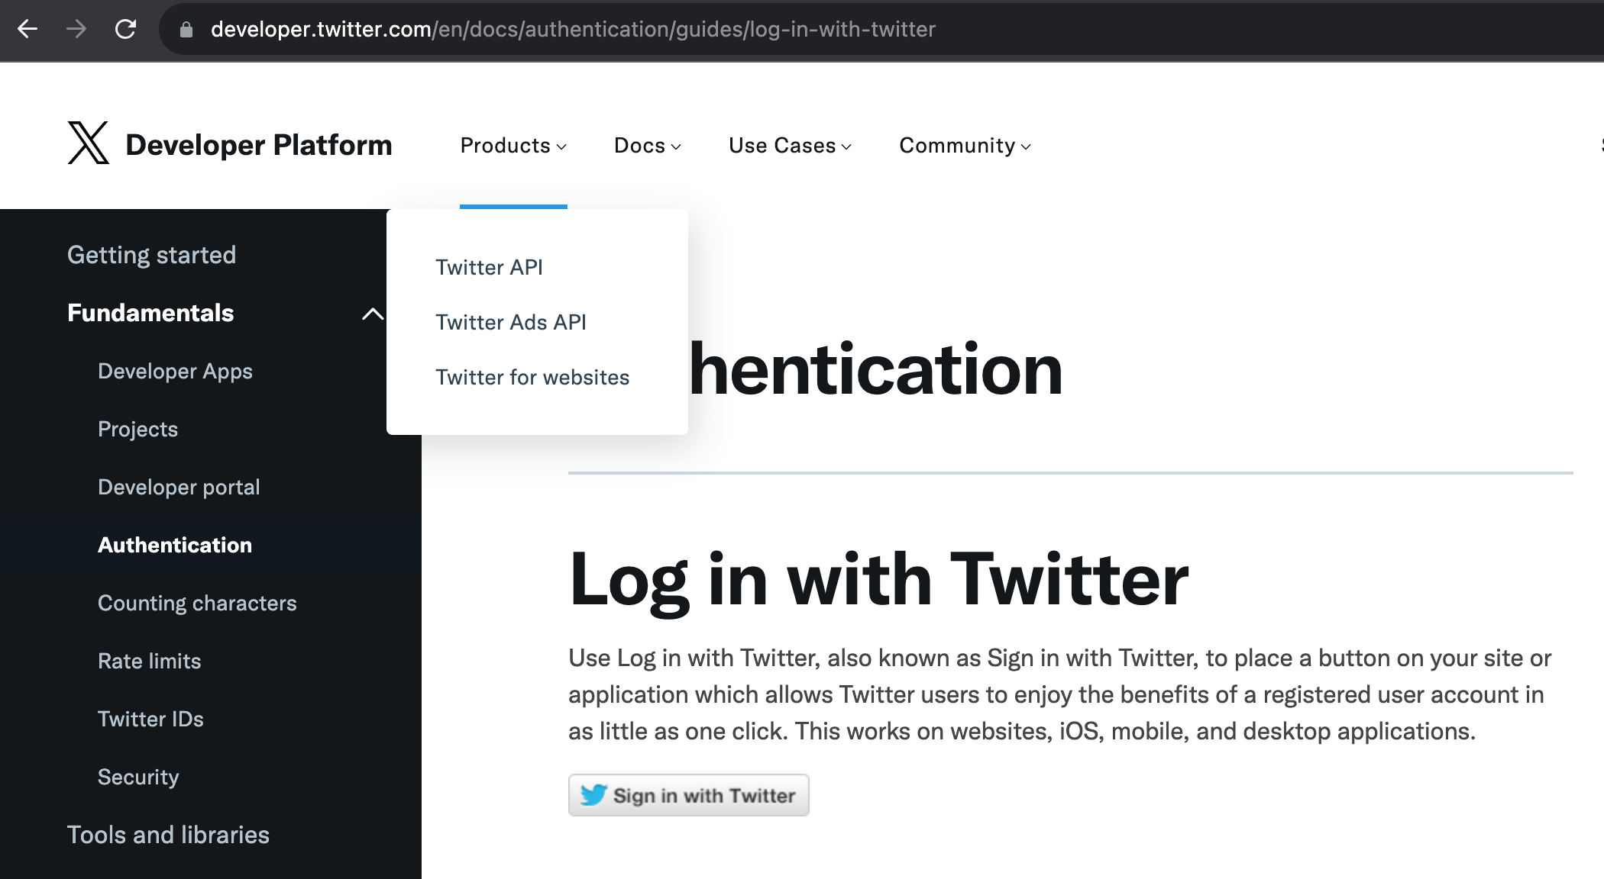Screen dimensions: 1604x879
Task: Open Twitter IDs in sidebar
Action: (x=150, y=719)
